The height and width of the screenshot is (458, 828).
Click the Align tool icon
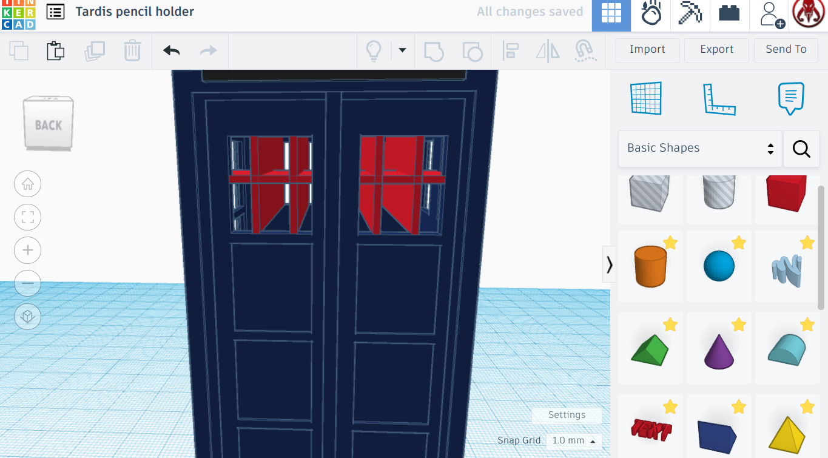511,51
